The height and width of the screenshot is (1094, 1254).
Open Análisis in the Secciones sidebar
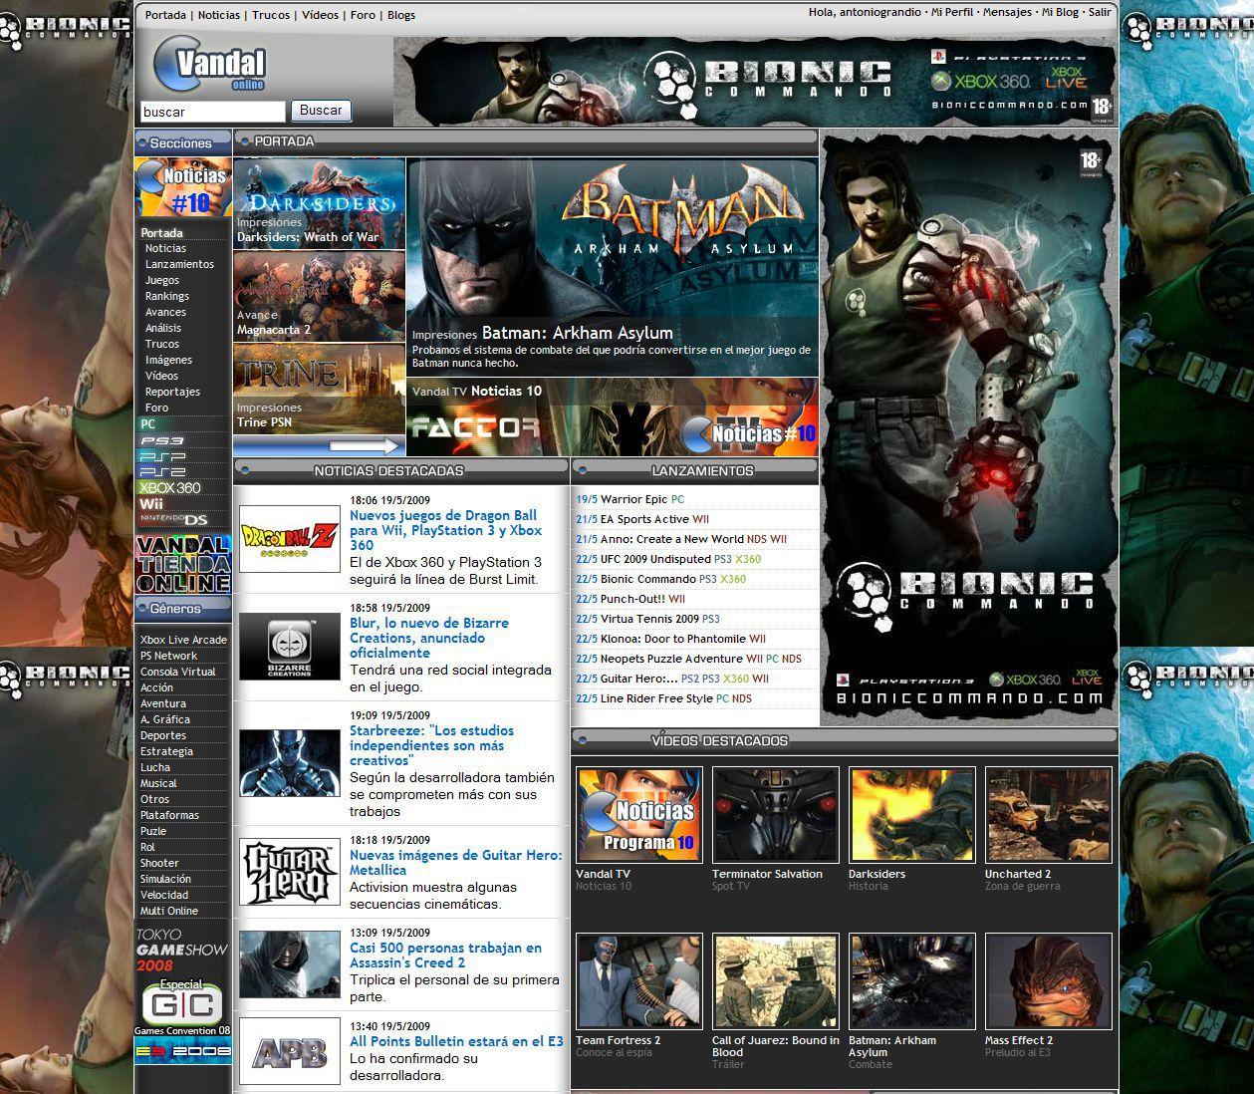click(163, 328)
